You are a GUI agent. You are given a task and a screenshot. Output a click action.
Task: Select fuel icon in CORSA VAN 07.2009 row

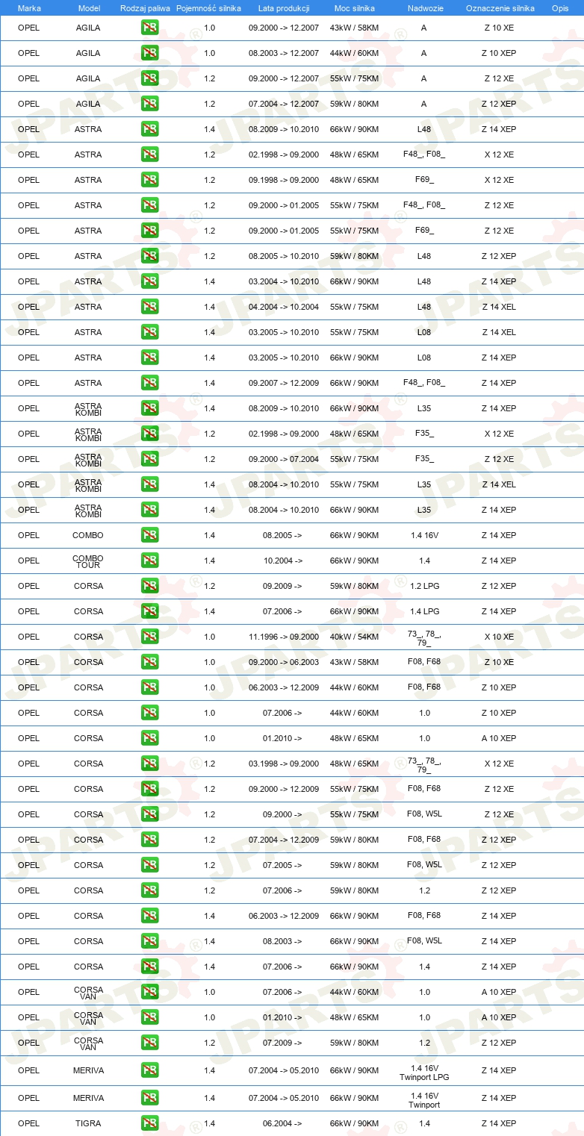(x=149, y=1043)
